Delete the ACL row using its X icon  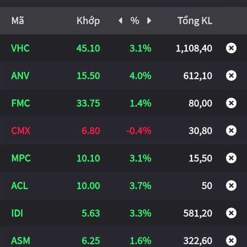(x=231, y=185)
